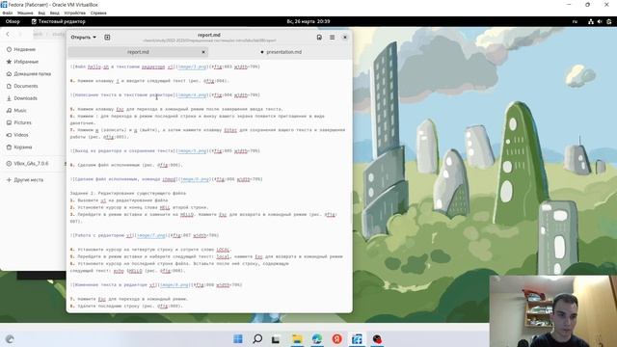Open Downloads in Files sidebar
The image size is (617, 347).
tap(26, 98)
